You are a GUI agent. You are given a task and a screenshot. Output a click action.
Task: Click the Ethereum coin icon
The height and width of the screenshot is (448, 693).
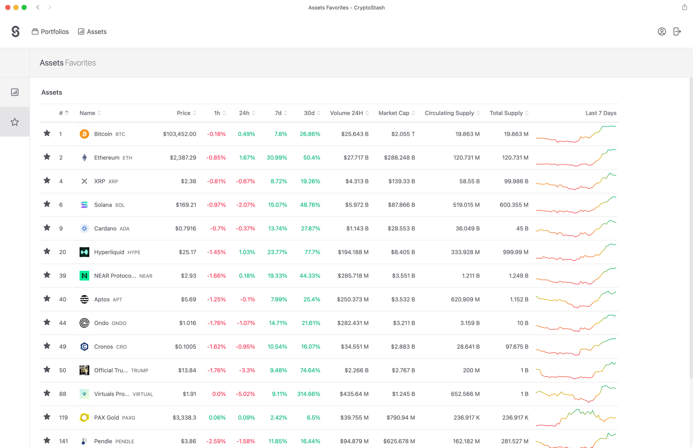point(84,157)
